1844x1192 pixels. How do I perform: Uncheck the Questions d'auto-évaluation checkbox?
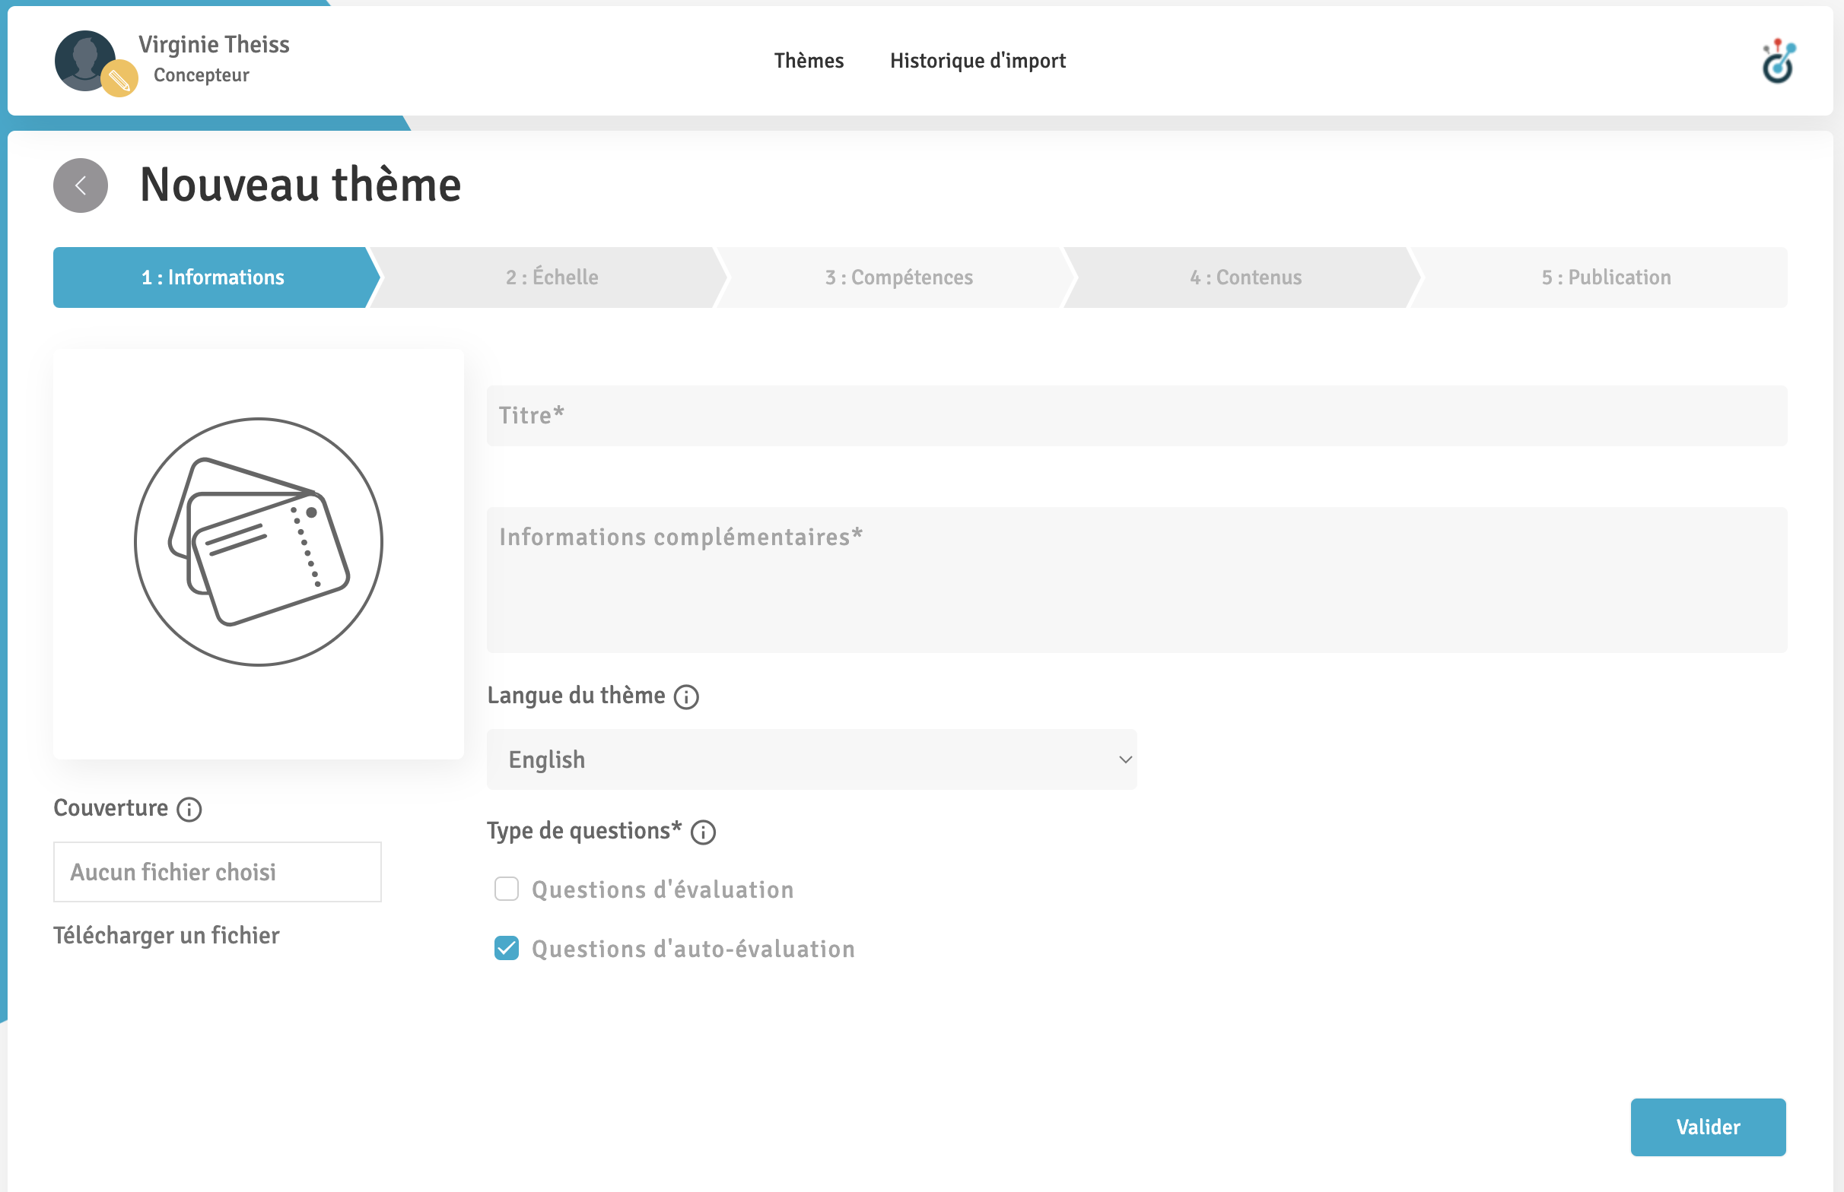507,948
